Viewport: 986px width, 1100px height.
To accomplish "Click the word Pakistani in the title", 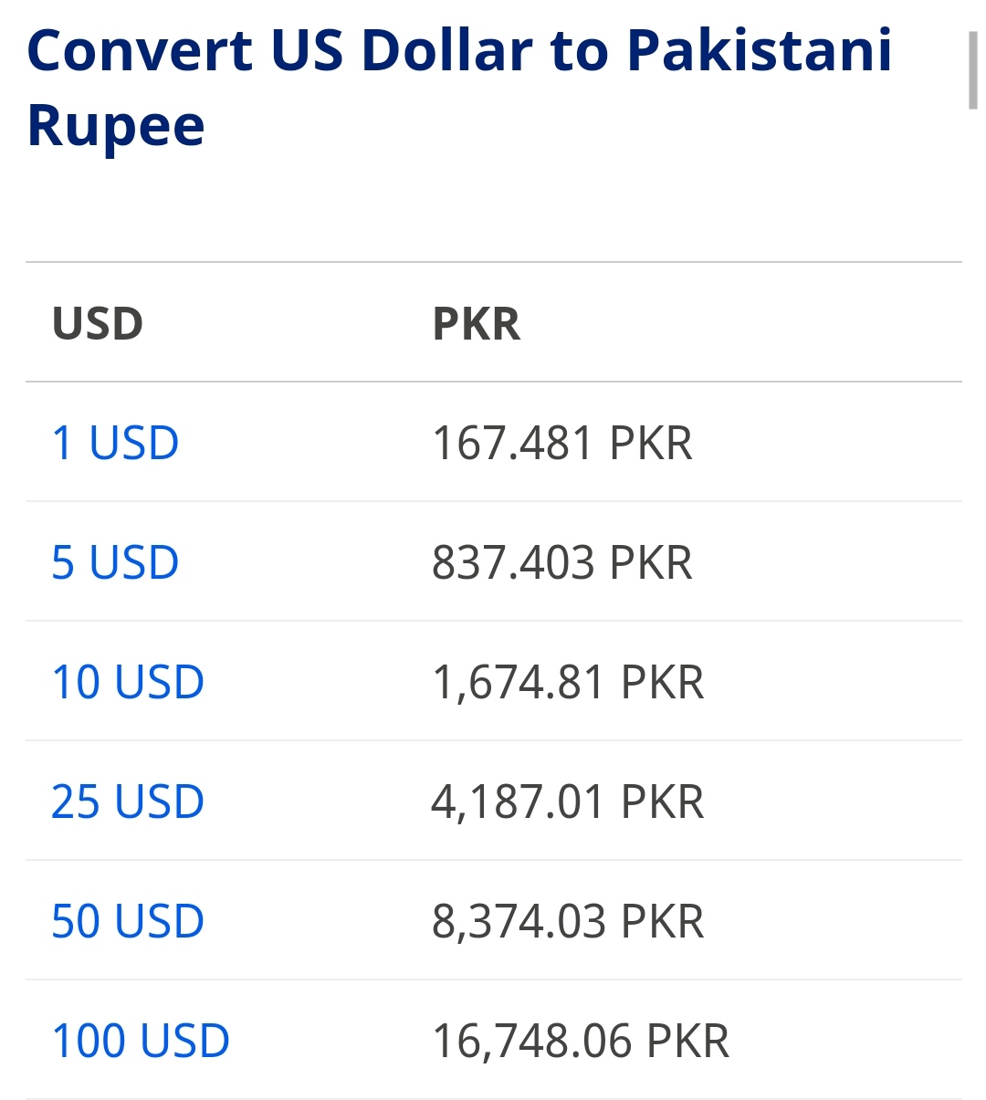I will [760, 50].
